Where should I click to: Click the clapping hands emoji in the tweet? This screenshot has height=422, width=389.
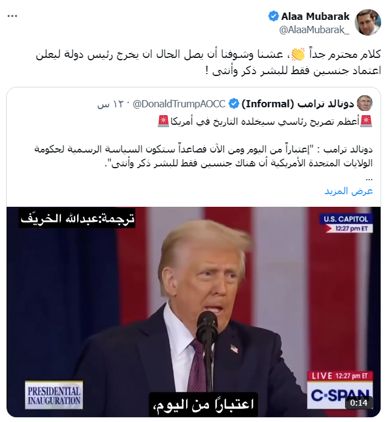298,54
